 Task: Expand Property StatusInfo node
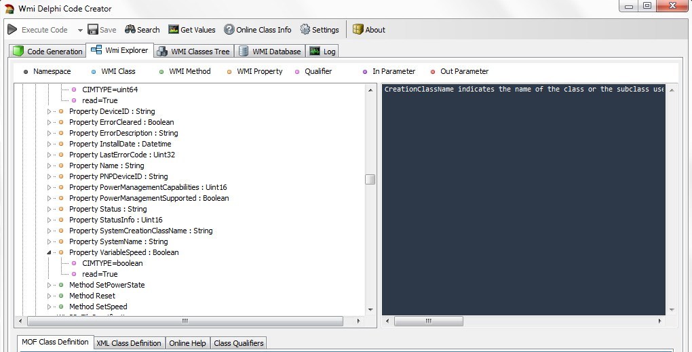click(49, 220)
